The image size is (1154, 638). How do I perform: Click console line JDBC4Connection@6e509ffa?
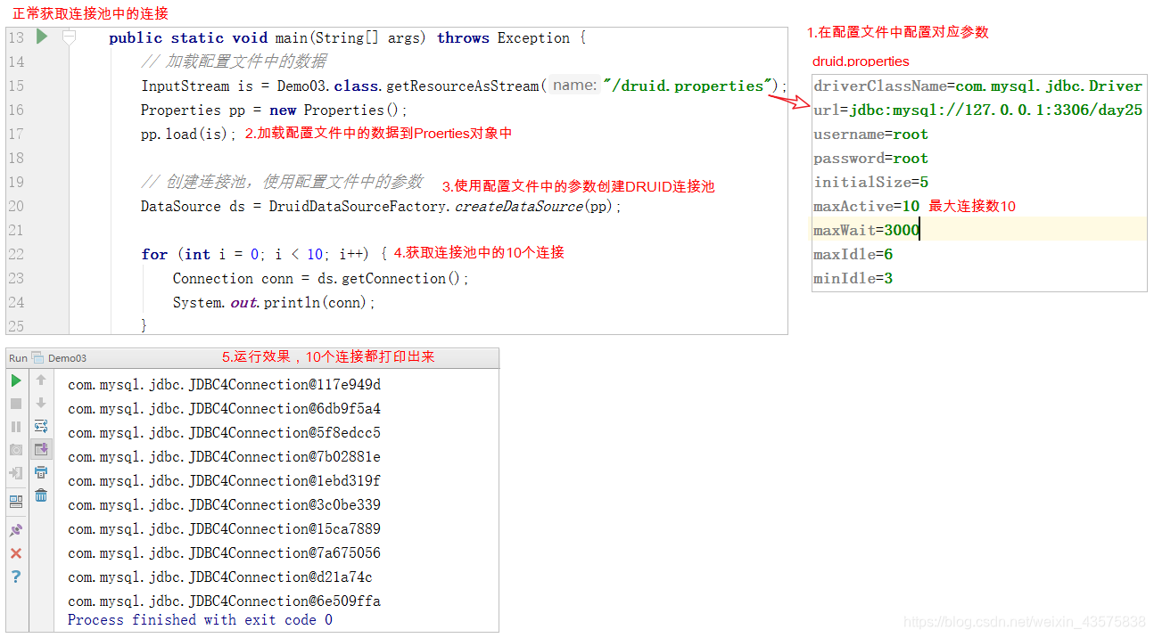pyautogui.click(x=224, y=601)
